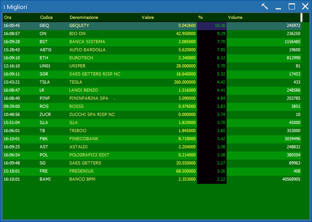This screenshot has height=222, width=312.
Task: Click the GEQ code cell
Action: (x=44, y=26)
